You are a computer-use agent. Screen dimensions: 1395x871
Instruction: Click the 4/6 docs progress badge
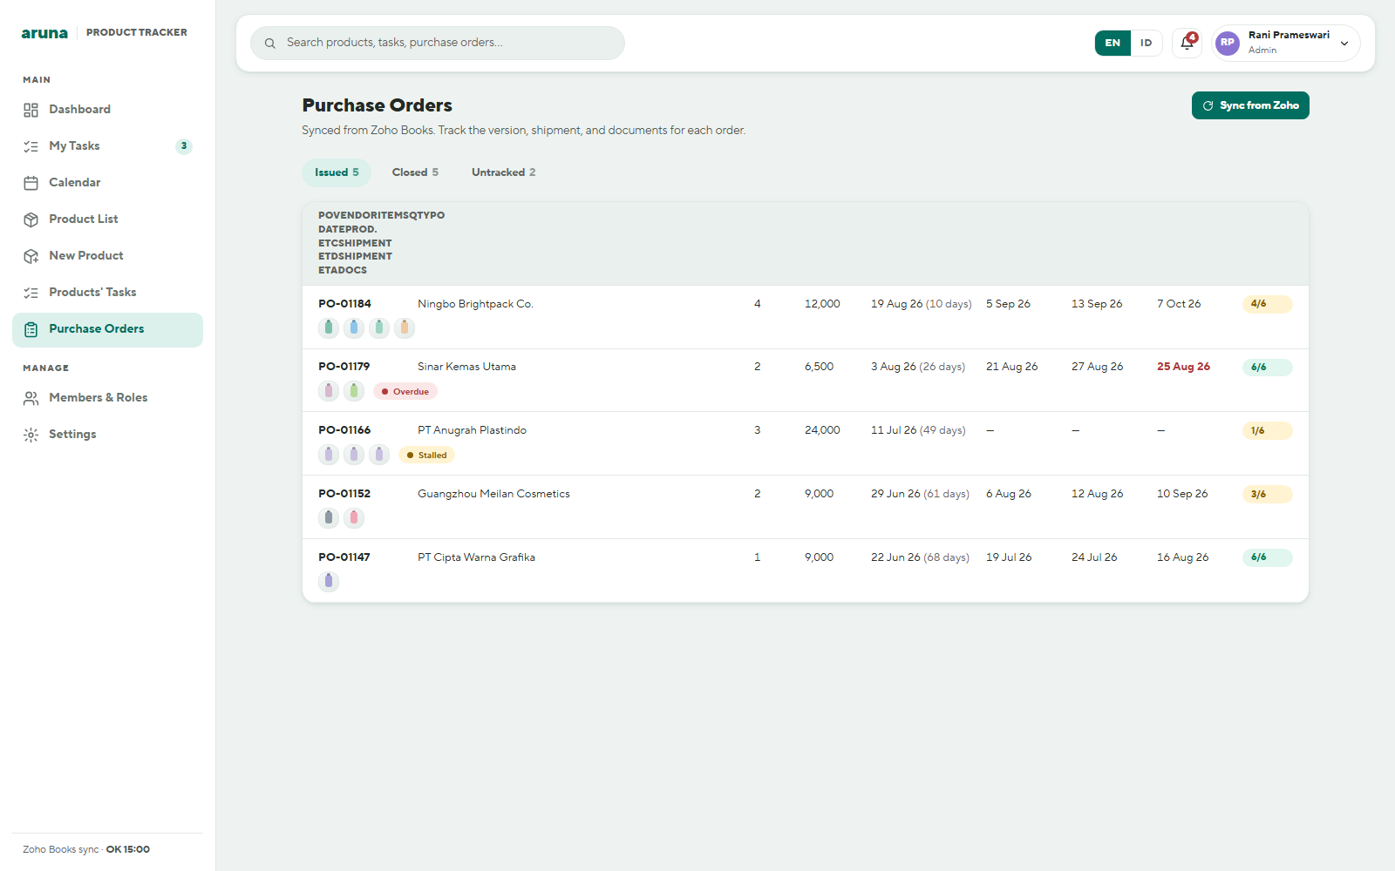tap(1267, 304)
